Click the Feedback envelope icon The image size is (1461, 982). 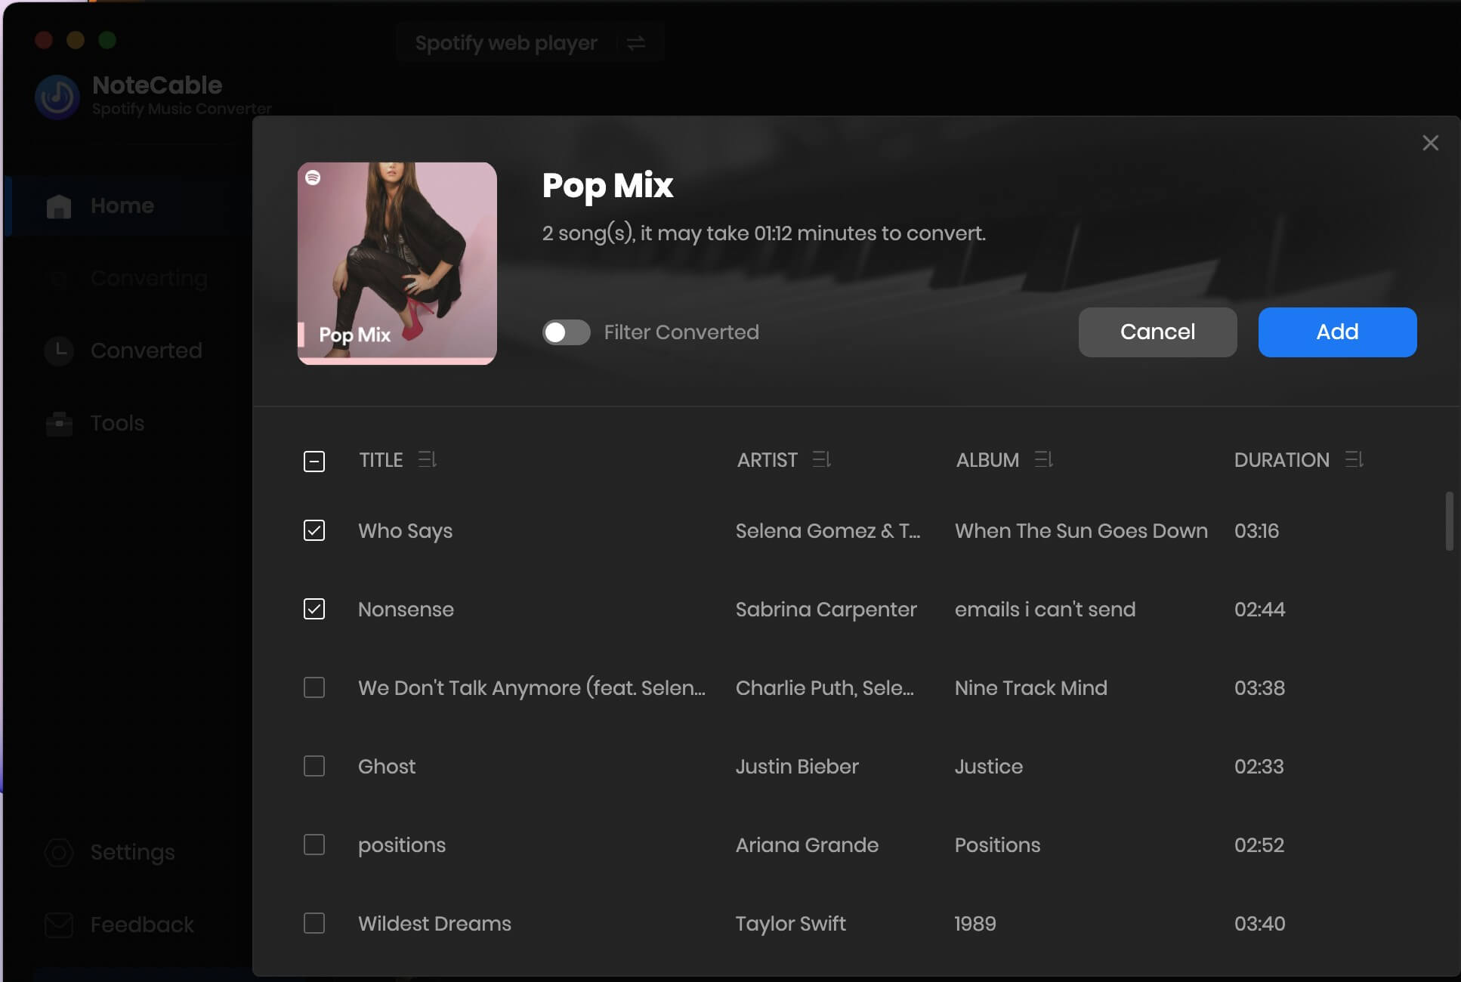59,925
